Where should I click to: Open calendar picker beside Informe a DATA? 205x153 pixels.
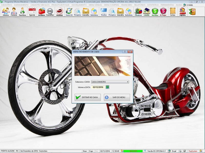pyautogui.click(x=107, y=87)
